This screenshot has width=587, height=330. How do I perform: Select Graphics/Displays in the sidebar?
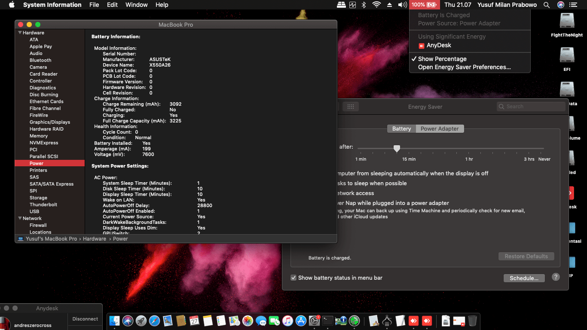(50, 122)
